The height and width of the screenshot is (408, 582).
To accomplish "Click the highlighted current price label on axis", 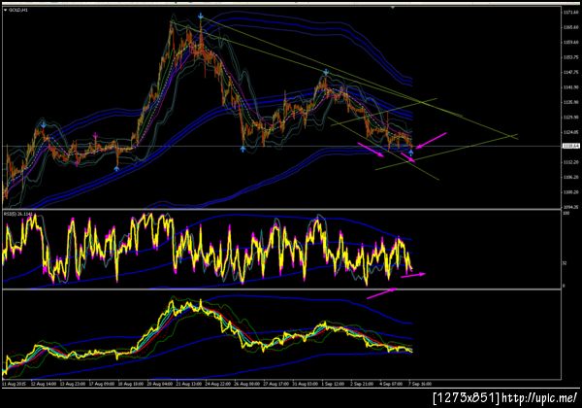I will click(571, 146).
